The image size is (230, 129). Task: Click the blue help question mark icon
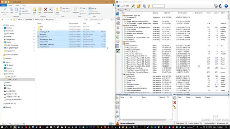tap(226, 6)
